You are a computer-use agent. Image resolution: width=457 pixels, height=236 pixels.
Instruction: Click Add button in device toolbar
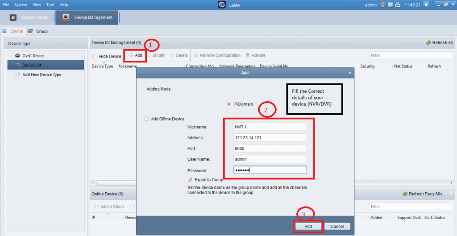[x=135, y=55]
